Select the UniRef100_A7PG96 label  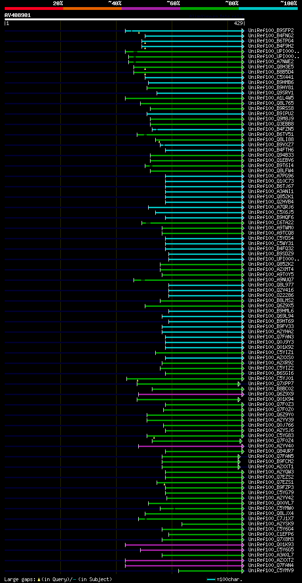pos(271,176)
